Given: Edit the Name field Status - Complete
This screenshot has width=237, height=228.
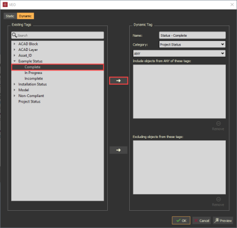Looking at the screenshot, I should point(193,36).
